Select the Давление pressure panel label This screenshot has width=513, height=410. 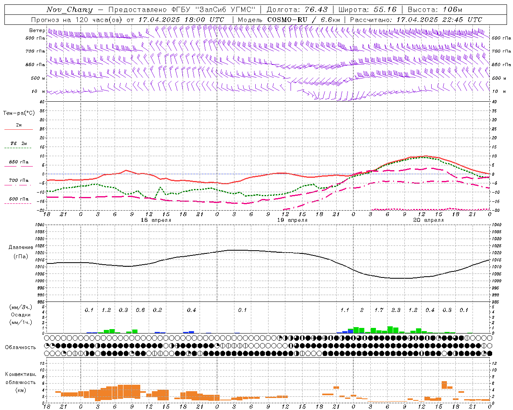(x=20, y=247)
